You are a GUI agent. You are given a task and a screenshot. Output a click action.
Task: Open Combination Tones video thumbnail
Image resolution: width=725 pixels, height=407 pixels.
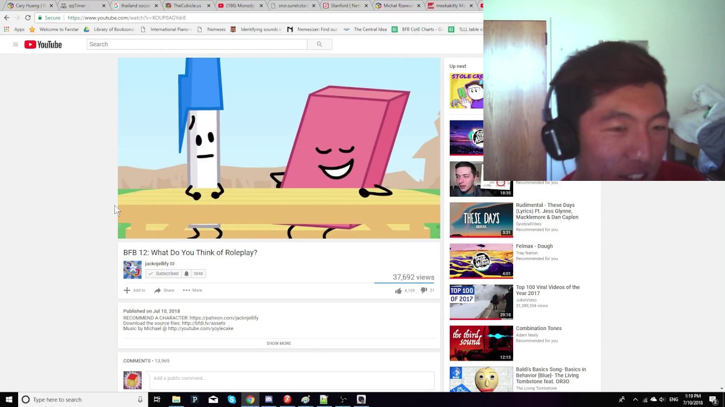(x=481, y=343)
